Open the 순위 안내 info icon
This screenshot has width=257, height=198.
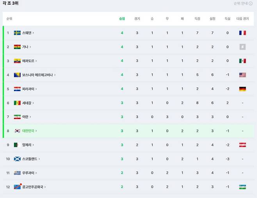[x=251, y=4]
